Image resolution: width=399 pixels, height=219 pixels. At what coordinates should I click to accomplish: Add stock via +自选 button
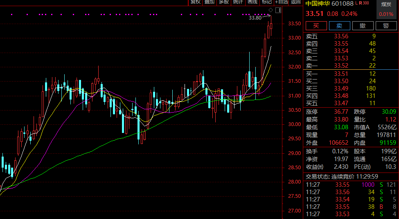tap(282, 2)
